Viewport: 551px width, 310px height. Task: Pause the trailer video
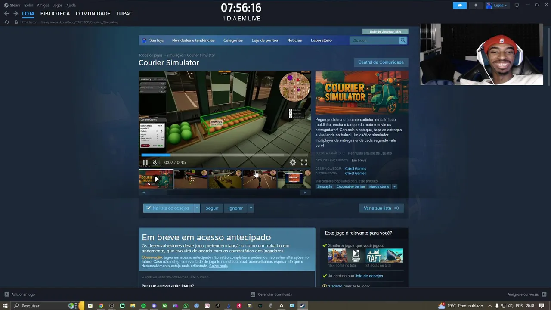[145, 162]
